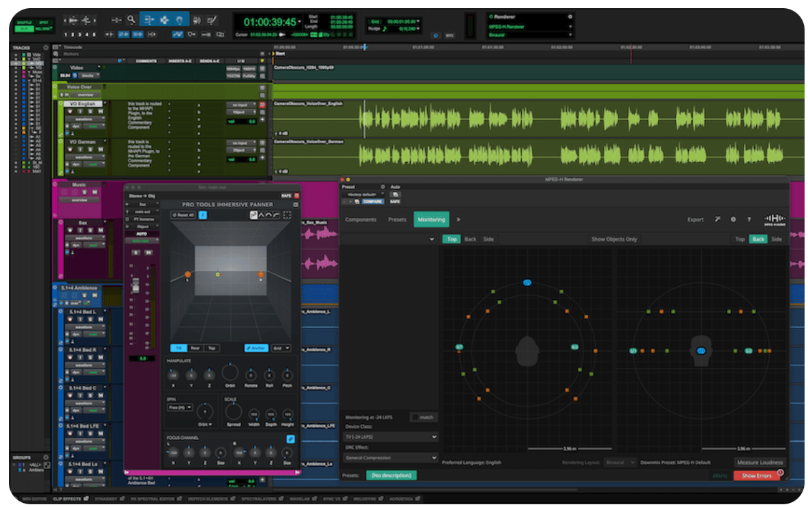Open the TRACKS list options menu icon
The height and width of the screenshot is (507, 808).
pos(46,48)
